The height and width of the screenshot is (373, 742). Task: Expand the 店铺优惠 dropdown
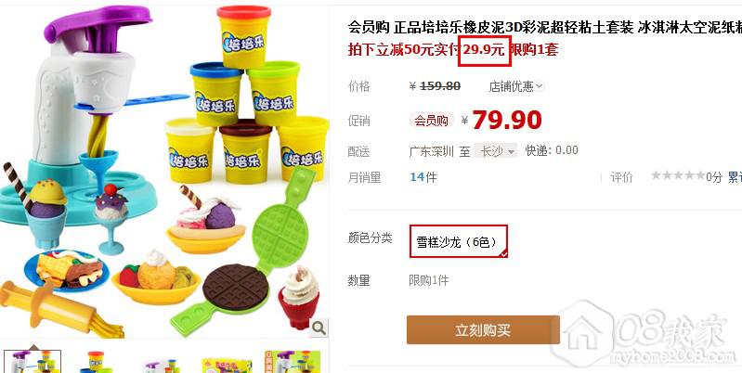click(x=515, y=86)
